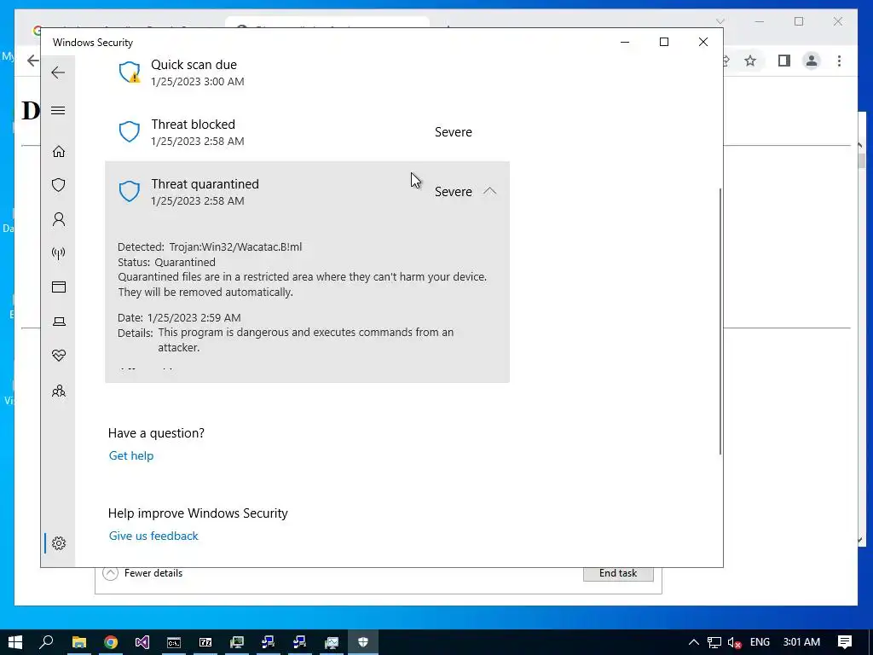Click Chrome browser back arrow
This screenshot has height=655, width=873.
(33, 61)
